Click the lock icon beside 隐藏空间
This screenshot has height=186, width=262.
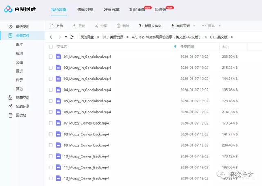(10, 98)
